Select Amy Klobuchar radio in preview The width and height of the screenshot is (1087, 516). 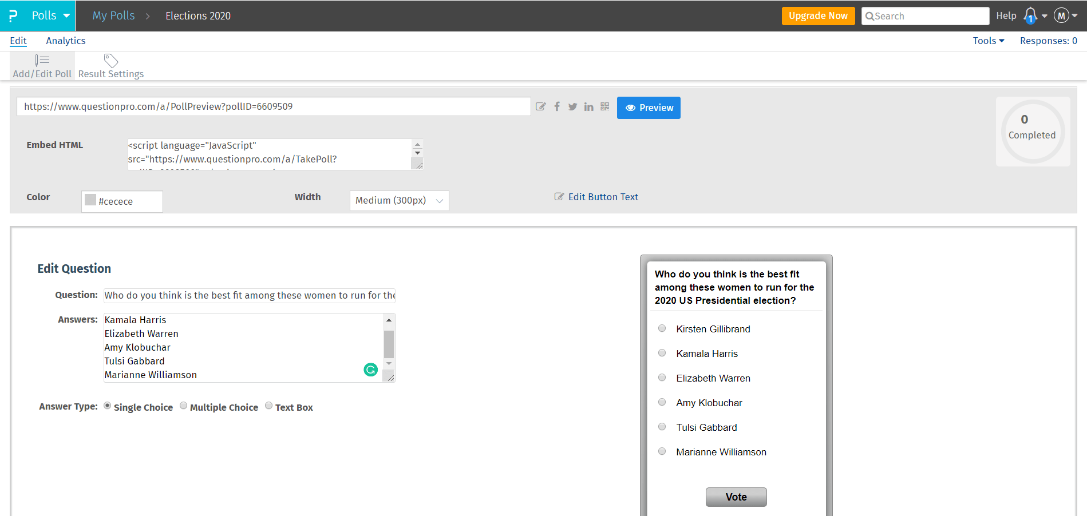(662, 402)
